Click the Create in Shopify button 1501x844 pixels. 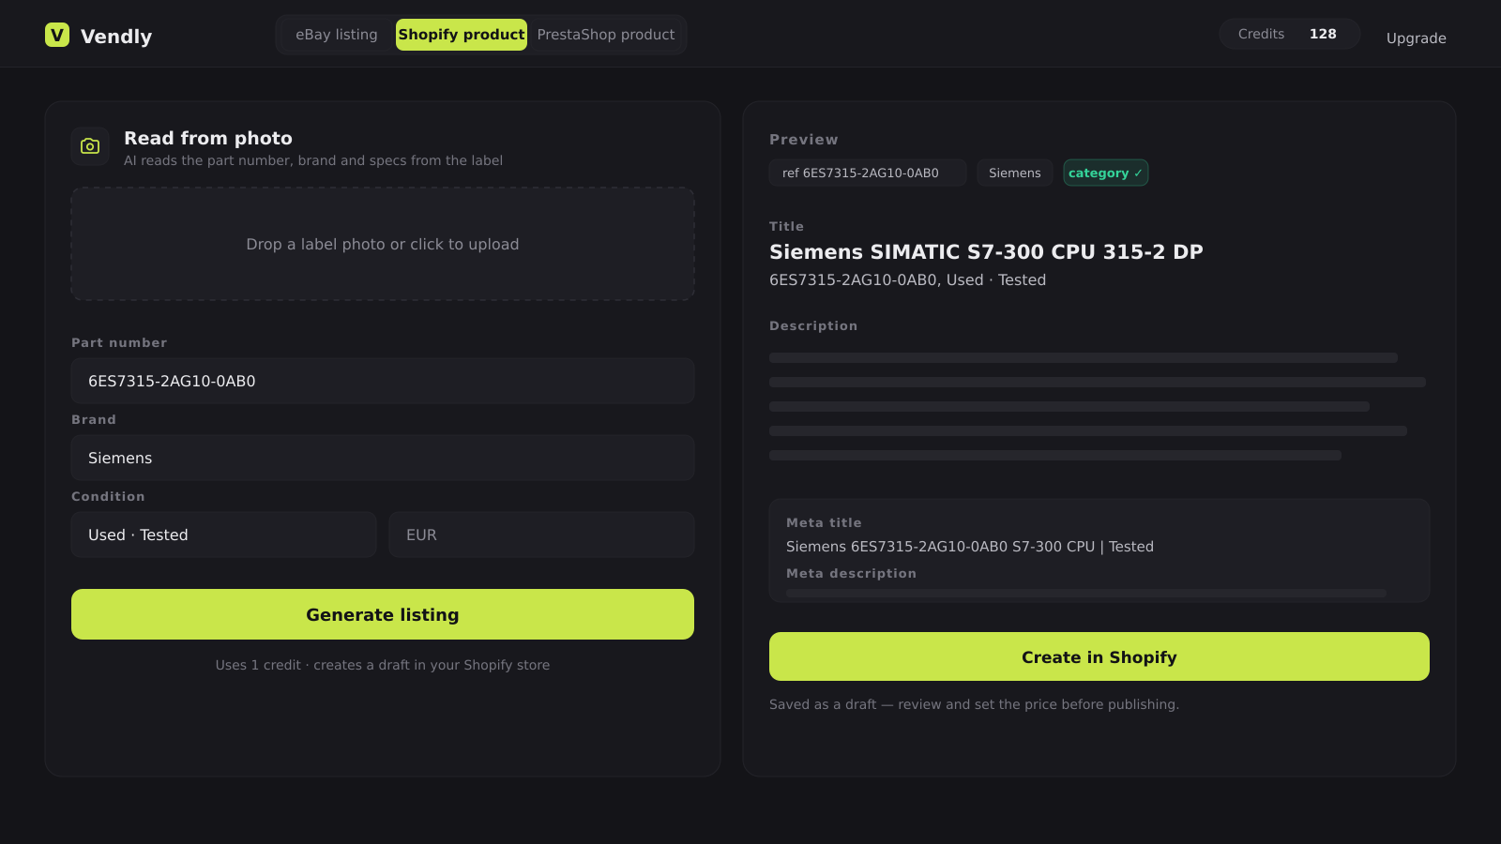(1099, 656)
